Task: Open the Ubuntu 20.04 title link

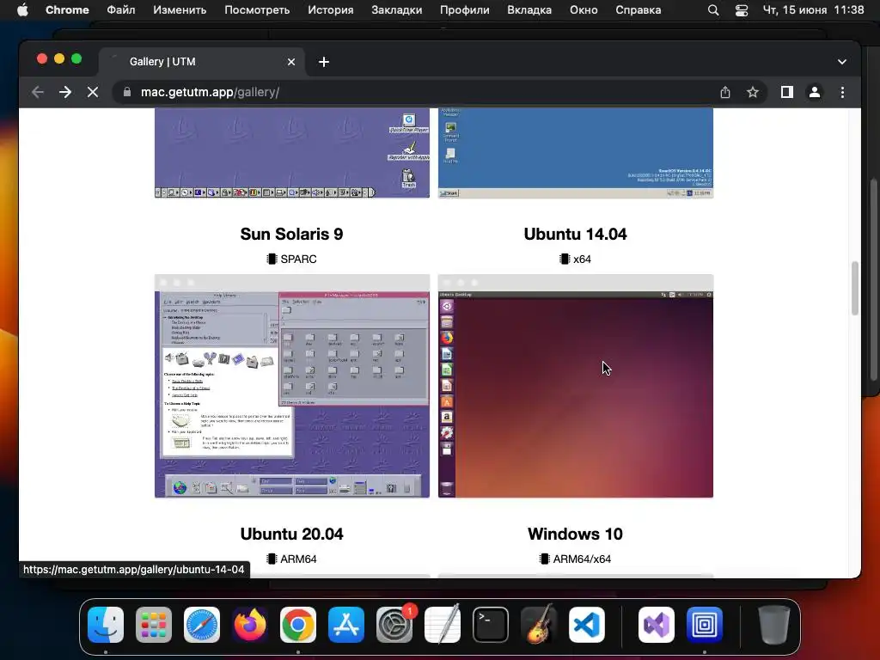Action: click(292, 534)
